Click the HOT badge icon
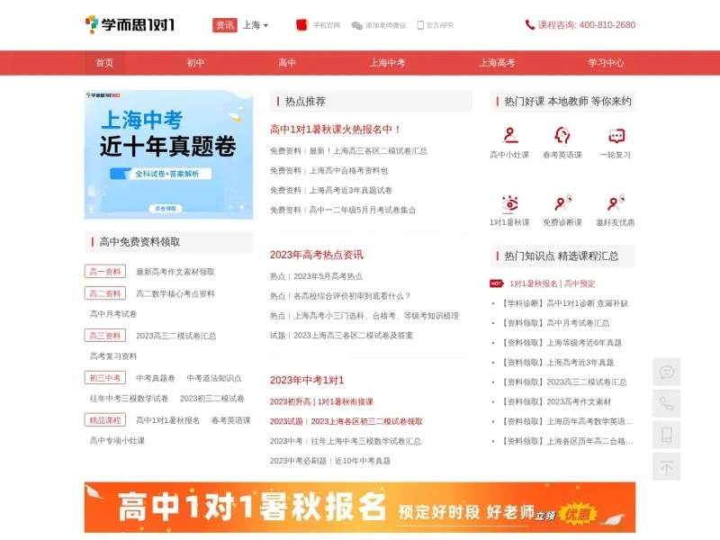The height and width of the screenshot is (540, 720). tap(497, 283)
